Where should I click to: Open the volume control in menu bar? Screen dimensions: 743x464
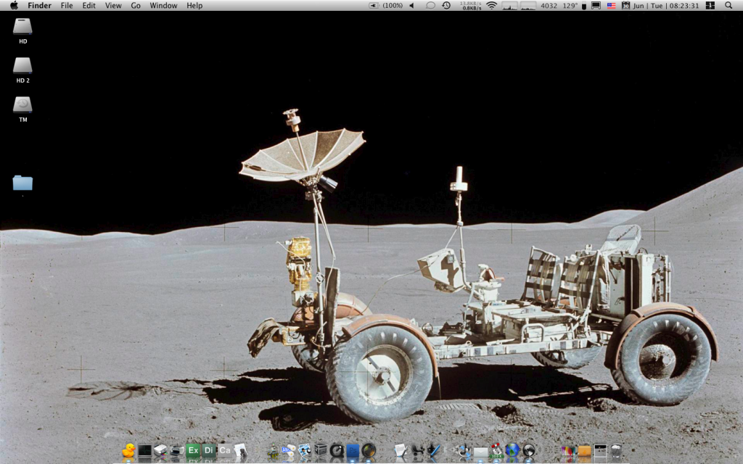[x=411, y=5]
